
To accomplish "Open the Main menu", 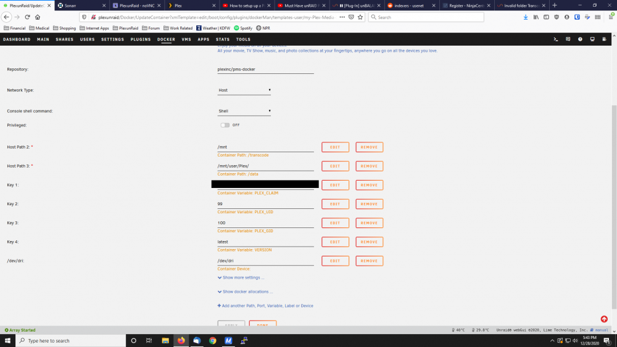I will (43, 39).
